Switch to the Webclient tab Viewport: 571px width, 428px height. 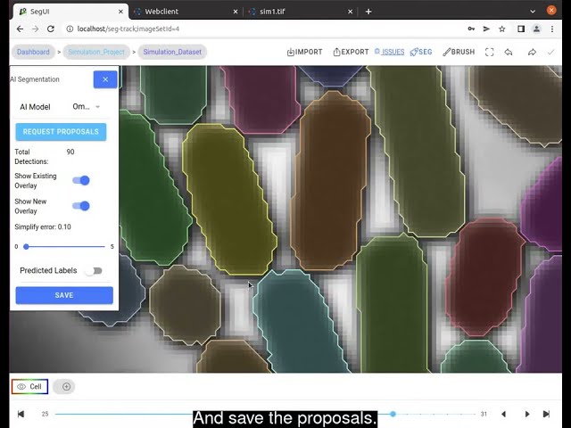(186, 12)
